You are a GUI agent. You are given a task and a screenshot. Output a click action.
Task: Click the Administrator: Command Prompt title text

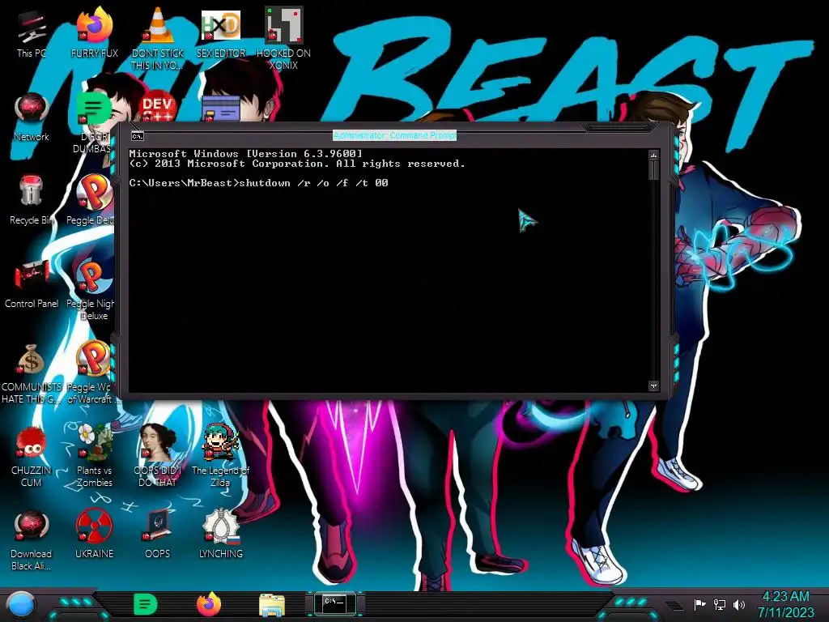(x=394, y=135)
